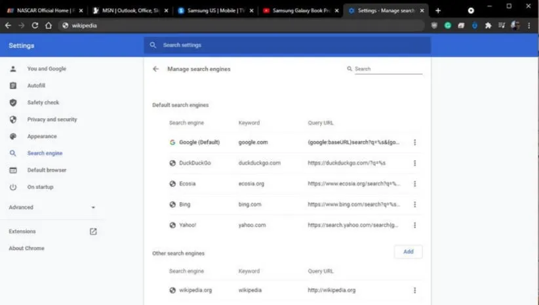
Task: Go back from Manage search engines
Action: tap(155, 69)
